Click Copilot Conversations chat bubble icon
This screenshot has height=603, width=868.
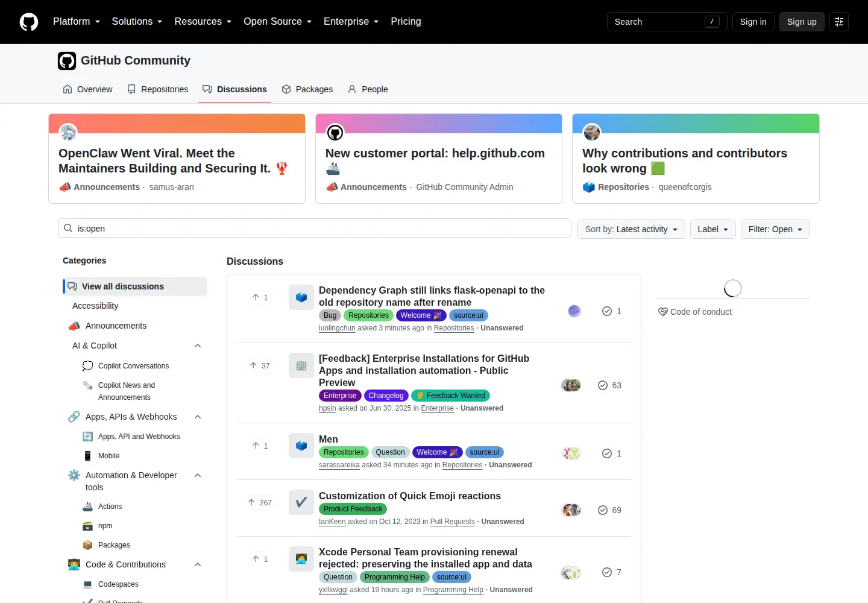tap(87, 366)
